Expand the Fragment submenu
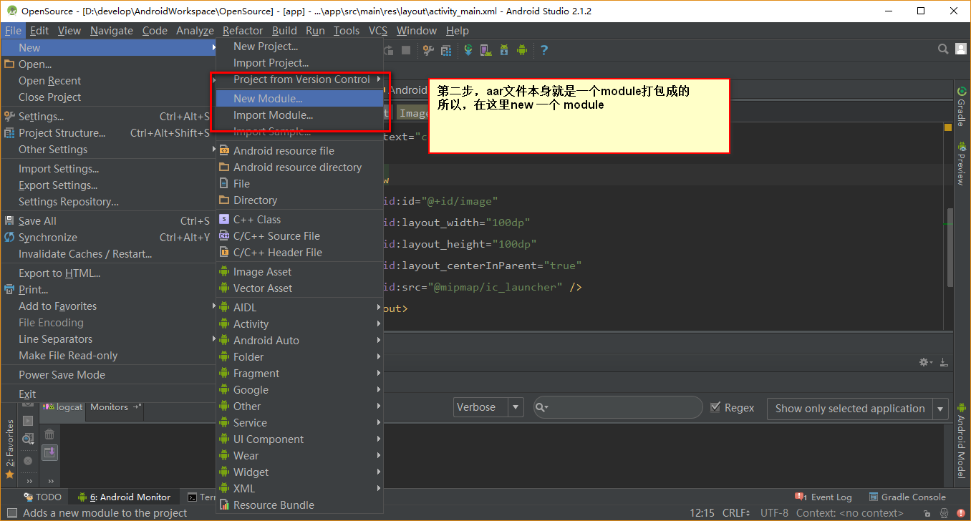This screenshot has height=521, width=971. coord(300,374)
